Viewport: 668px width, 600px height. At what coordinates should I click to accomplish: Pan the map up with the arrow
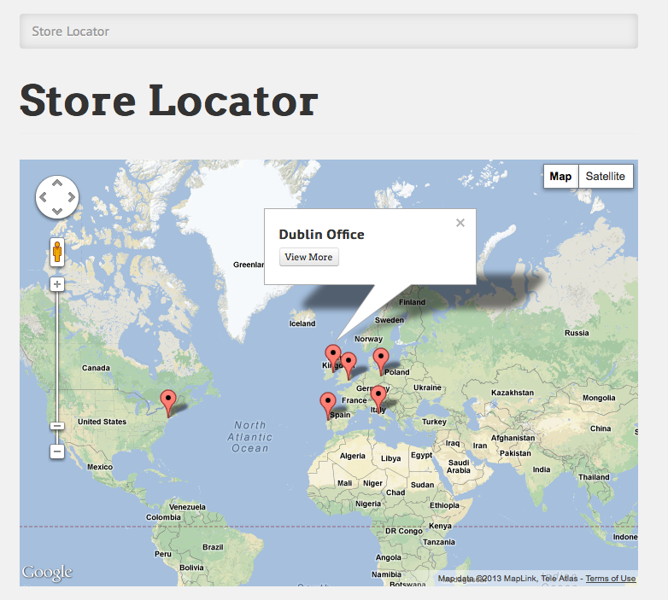coord(57,183)
